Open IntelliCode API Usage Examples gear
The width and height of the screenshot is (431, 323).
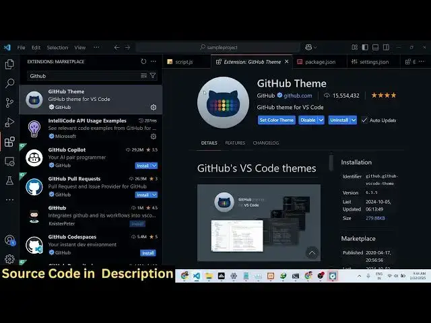point(154,136)
